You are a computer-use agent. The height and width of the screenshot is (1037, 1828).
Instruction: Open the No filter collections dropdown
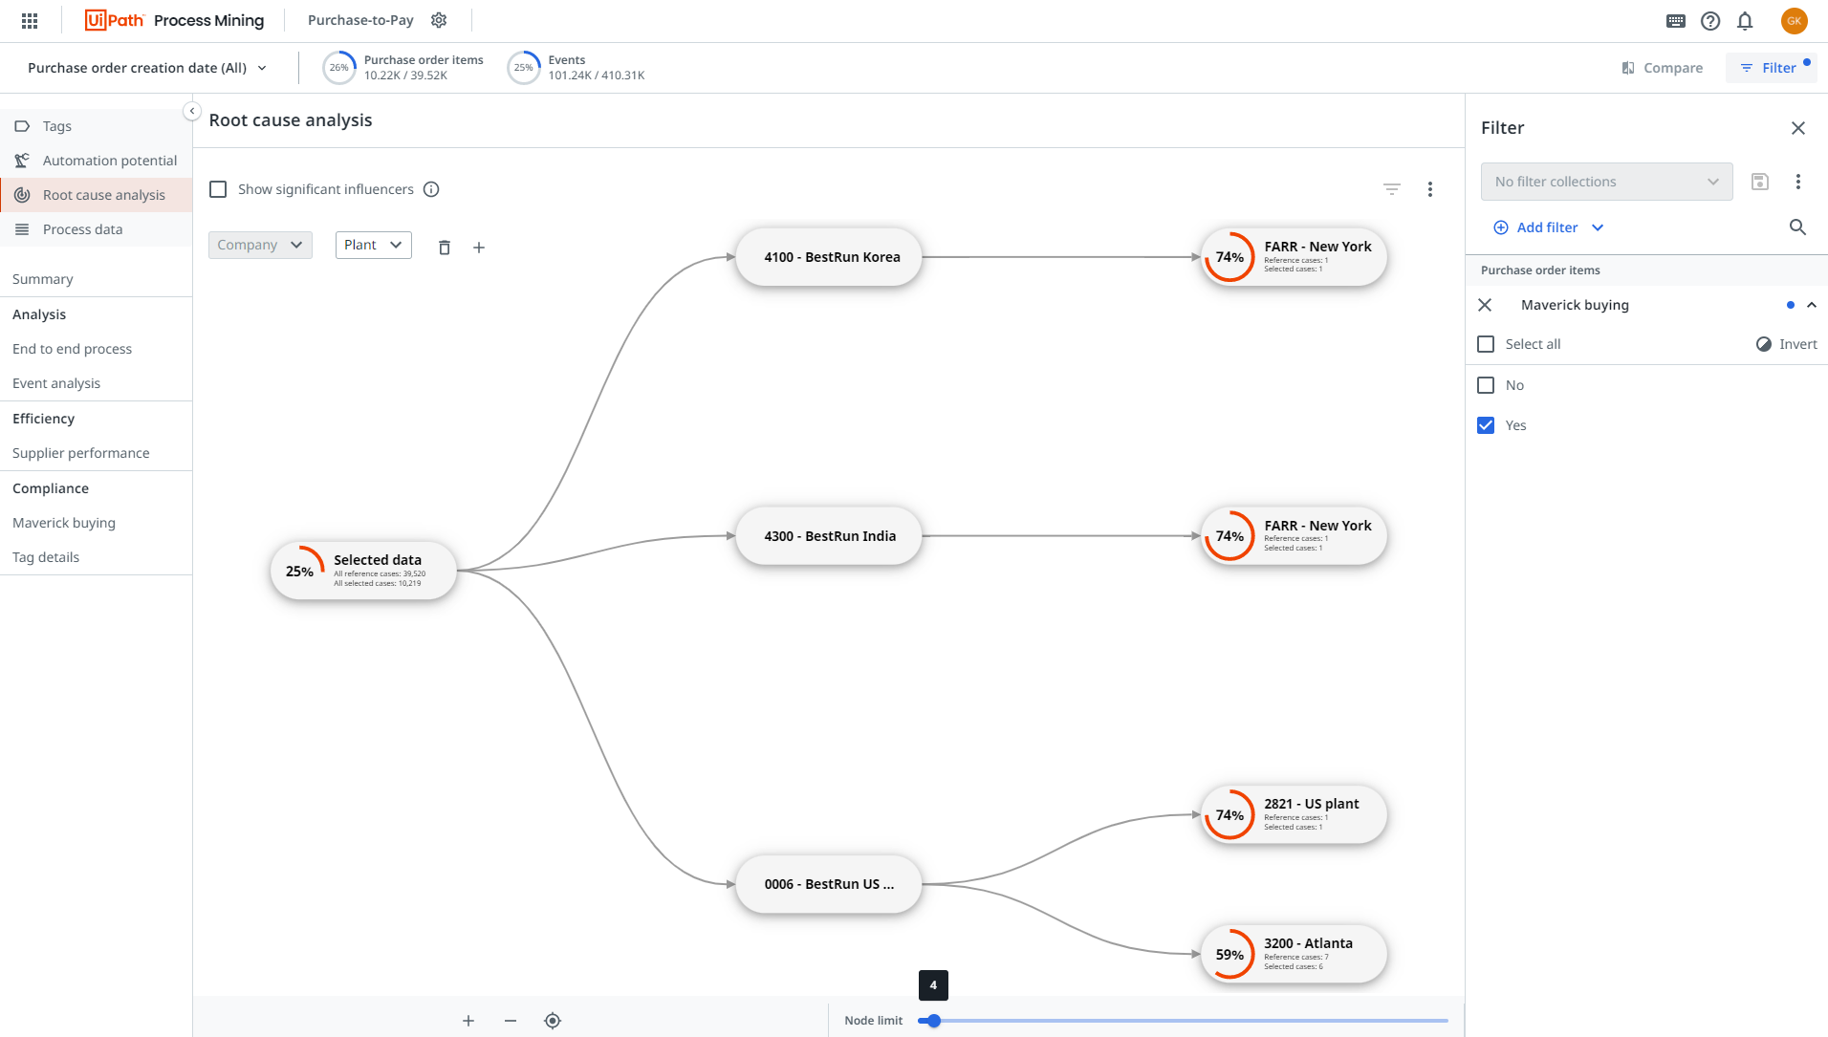click(1606, 181)
